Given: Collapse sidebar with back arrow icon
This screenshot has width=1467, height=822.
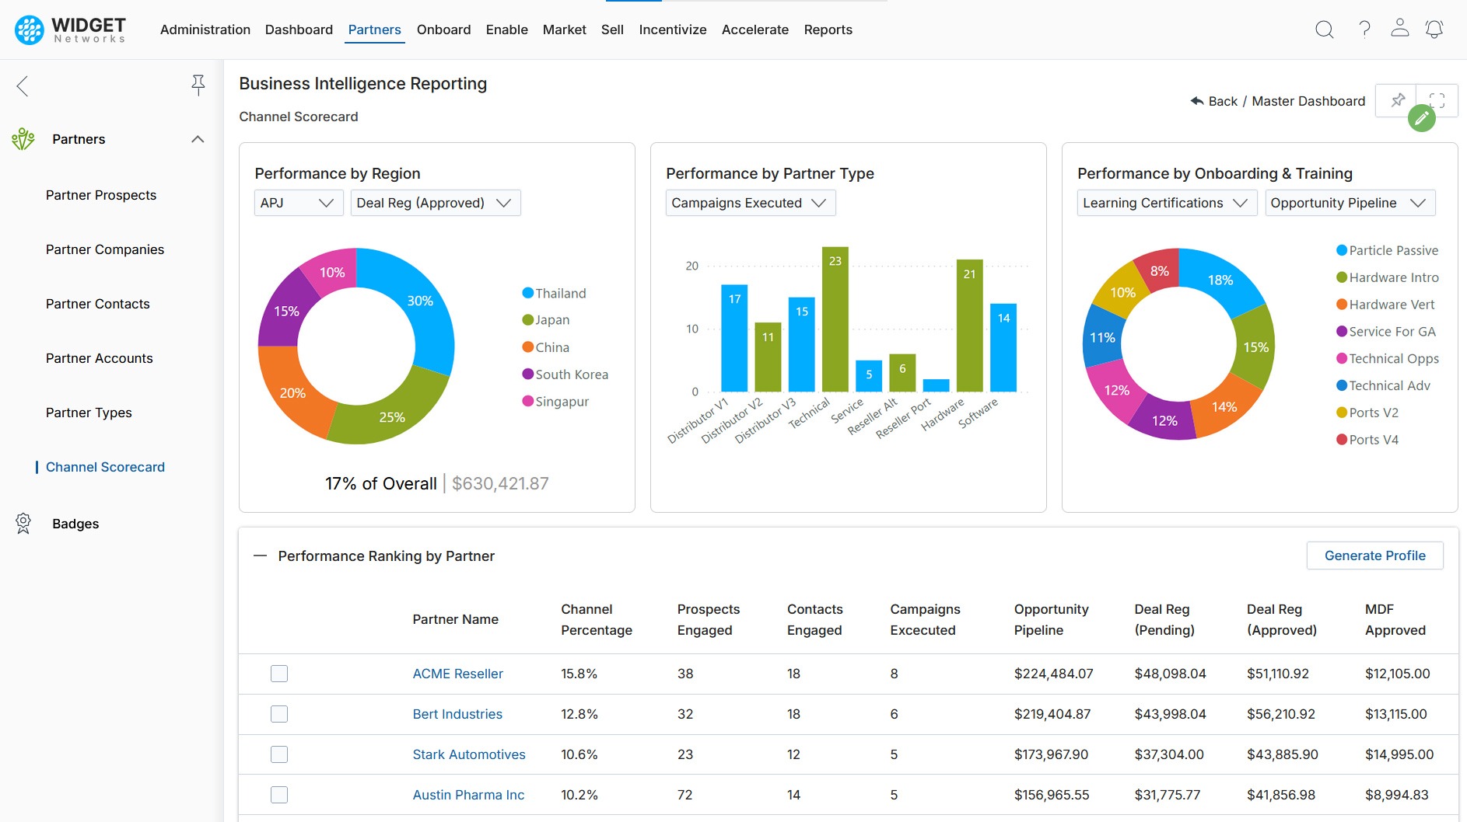Looking at the screenshot, I should point(23,85).
